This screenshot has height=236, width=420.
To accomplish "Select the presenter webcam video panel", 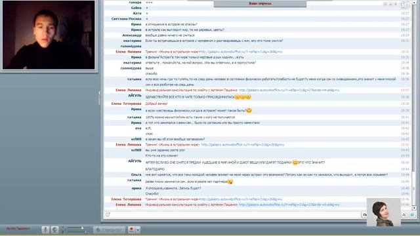I will point(49,35).
